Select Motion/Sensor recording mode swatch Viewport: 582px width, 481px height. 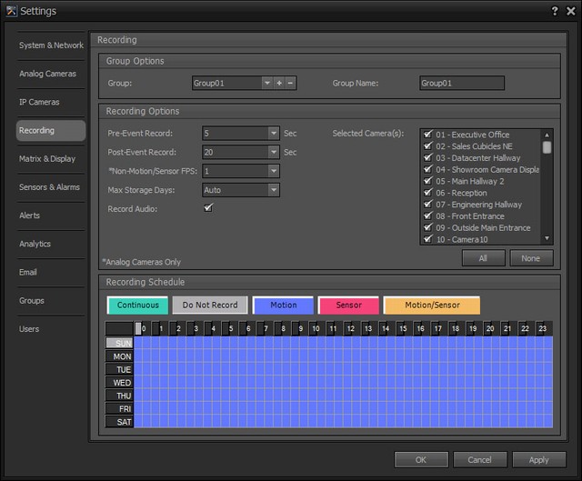[432, 306]
